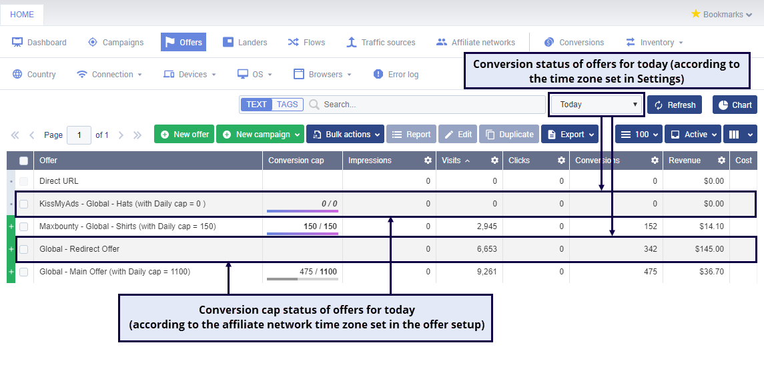The width and height of the screenshot is (764, 367).
Task: Toggle the Visits sort arrow
Action: pyautogui.click(x=468, y=161)
